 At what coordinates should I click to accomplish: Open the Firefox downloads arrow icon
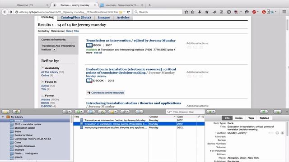200,12
